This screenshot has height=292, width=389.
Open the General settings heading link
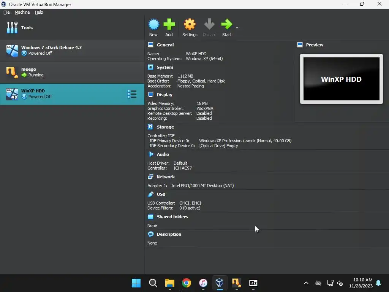(x=165, y=45)
